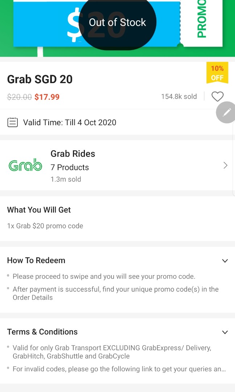Toggle the wishlist heart for Grab SGD 20
This screenshot has width=235, height=392.
(x=218, y=96)
